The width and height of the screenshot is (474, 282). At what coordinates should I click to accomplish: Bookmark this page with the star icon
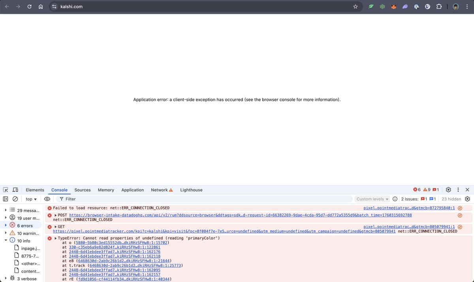coord(355,7)
